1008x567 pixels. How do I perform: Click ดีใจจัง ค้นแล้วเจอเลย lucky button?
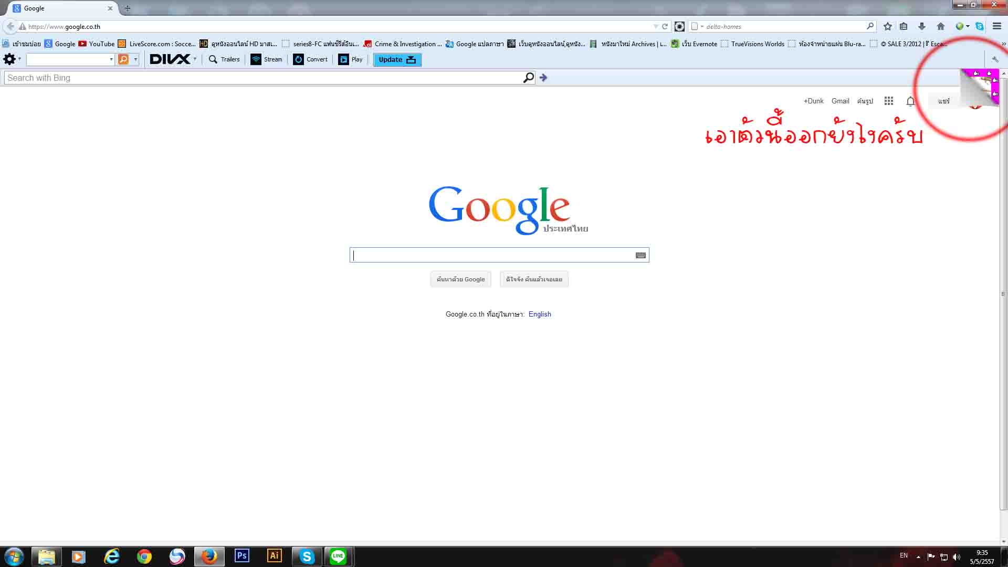[534, 279]
